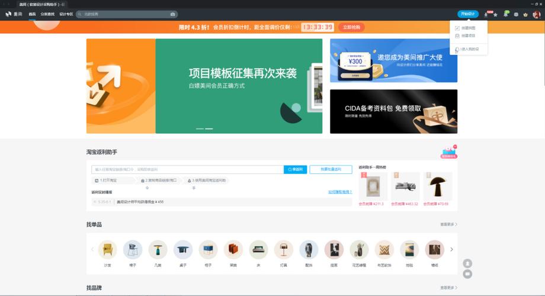Select the vase ornament category icon

(x=309, y=249)
